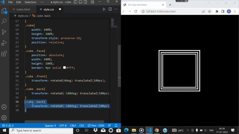This screenshot has width=239, height=134.
Task: Collapse the .cube rule fold arrow
Action: point(22,25)
